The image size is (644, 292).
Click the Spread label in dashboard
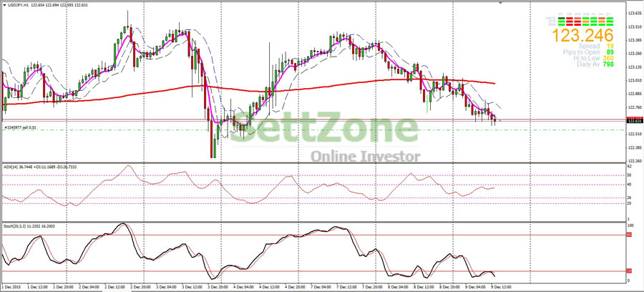tap(589, 47)
